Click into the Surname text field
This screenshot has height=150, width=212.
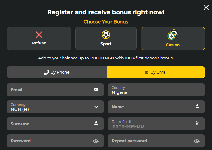49,124
